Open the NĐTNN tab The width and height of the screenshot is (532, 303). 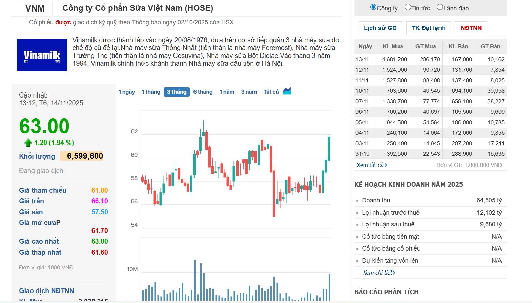pos(471,28)
